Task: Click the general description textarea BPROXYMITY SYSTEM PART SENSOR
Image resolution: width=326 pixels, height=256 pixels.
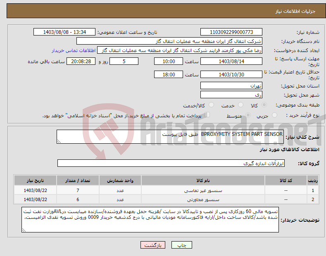Action: click(x=170, y=137)
